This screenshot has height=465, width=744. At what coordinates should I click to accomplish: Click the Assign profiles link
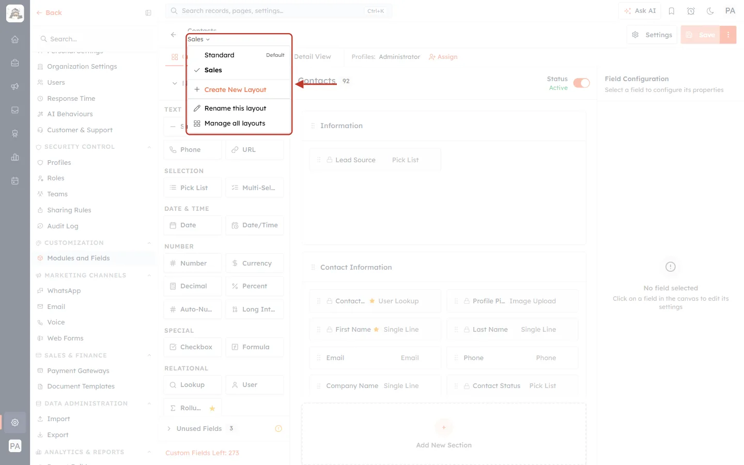coord(443,57)
